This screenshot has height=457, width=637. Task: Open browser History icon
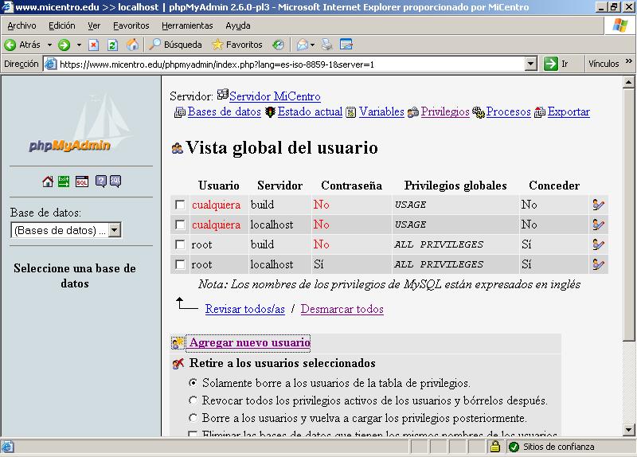(278, 45)
